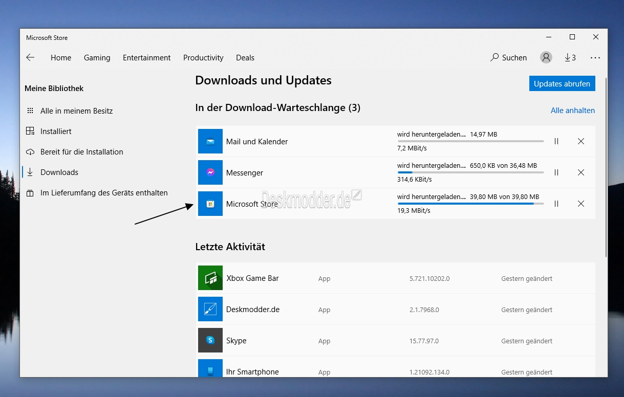Open the Entertainment tab
624x397 pixels.
point(147,57)
